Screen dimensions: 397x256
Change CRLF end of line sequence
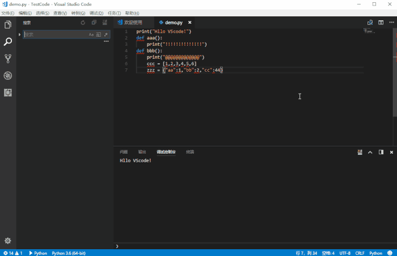pos(360,253)
